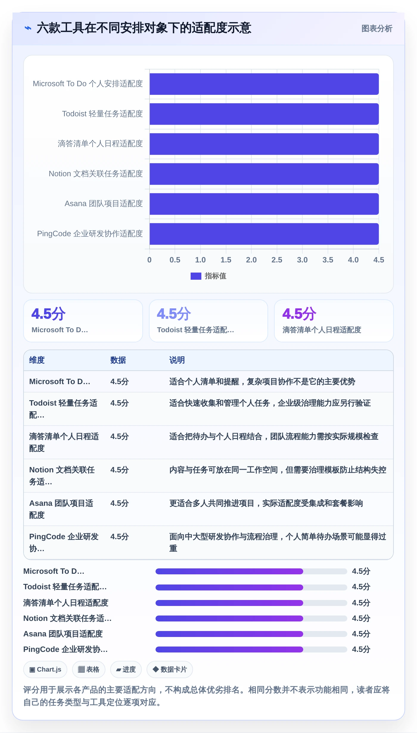The height and width of the screenshot is (733, 417).
Task: Click description 适合个人清单和提醒 in table
Action: (262, 382)
